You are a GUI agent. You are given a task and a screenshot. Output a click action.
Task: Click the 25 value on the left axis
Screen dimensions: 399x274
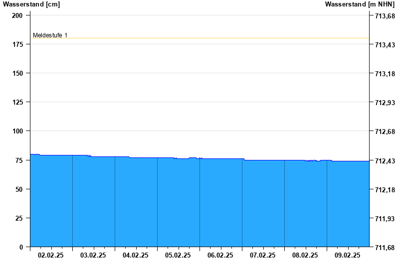(19, 218)
